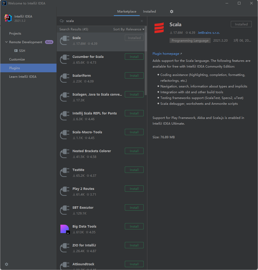Viewport: 258px width, 270px height.
Task: Click the scala search input field
Action: click(102, 21)
